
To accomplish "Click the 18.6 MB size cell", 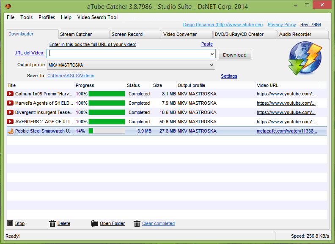I will pyautogui.click(x=167, y=112).
